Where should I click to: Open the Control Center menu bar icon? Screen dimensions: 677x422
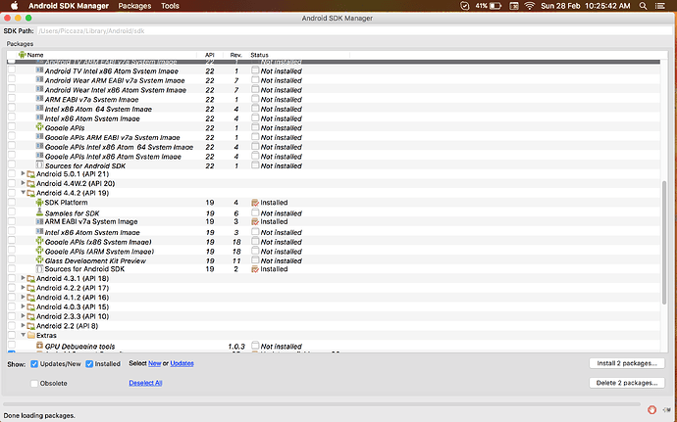[x=660, y=6]
